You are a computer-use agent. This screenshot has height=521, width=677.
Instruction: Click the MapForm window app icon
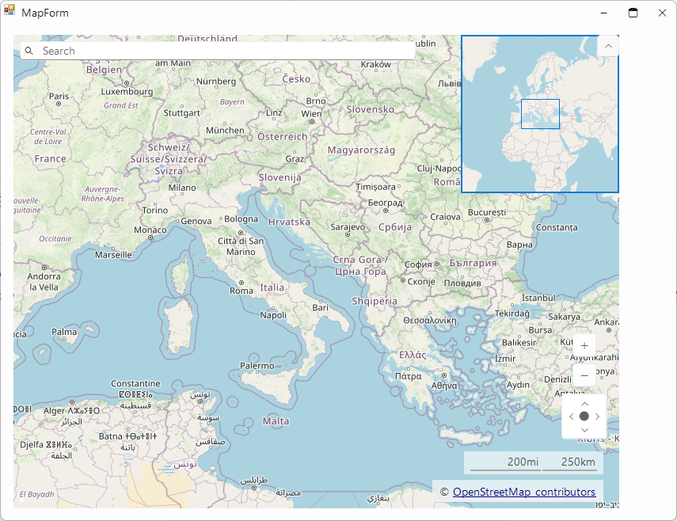pyautogui.click(x=10, y=12)
